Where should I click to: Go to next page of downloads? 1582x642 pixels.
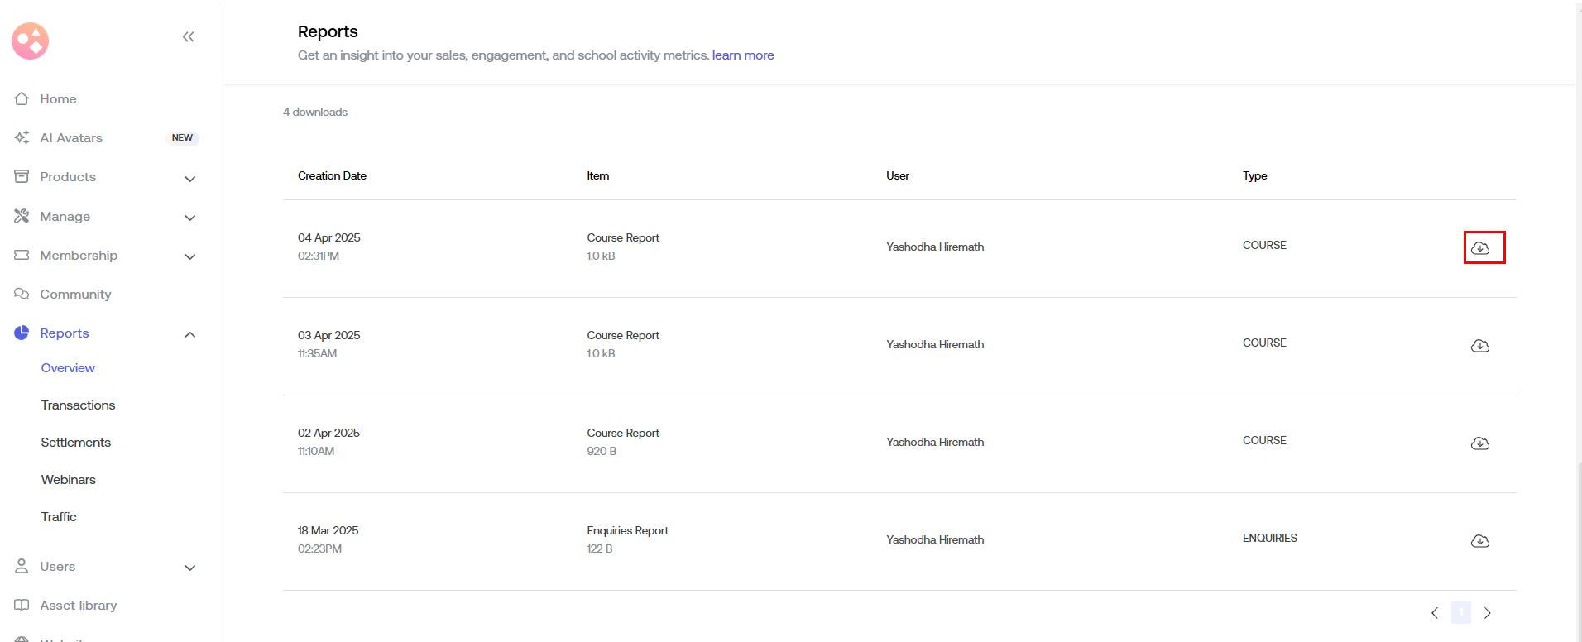1488,613
